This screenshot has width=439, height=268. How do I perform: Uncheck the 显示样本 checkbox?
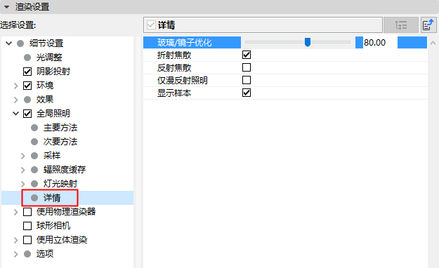(247, 93)
